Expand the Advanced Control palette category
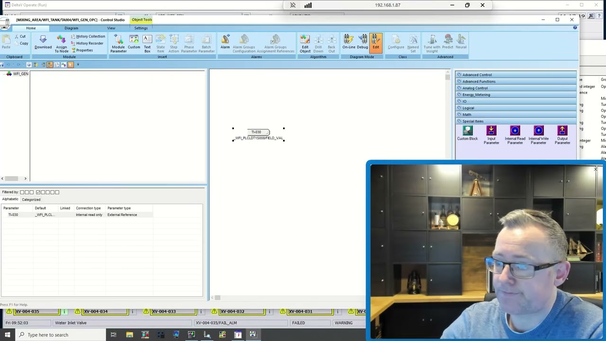 (516, 75)
